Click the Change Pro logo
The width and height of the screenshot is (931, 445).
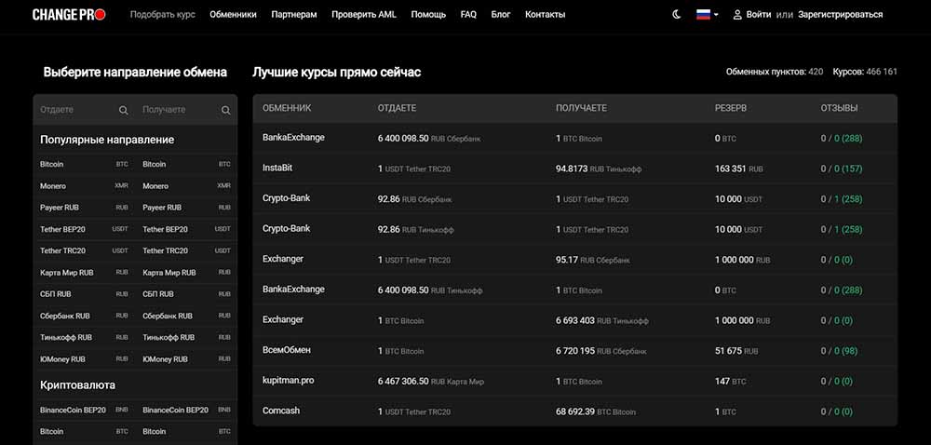[x=69, y=15]
